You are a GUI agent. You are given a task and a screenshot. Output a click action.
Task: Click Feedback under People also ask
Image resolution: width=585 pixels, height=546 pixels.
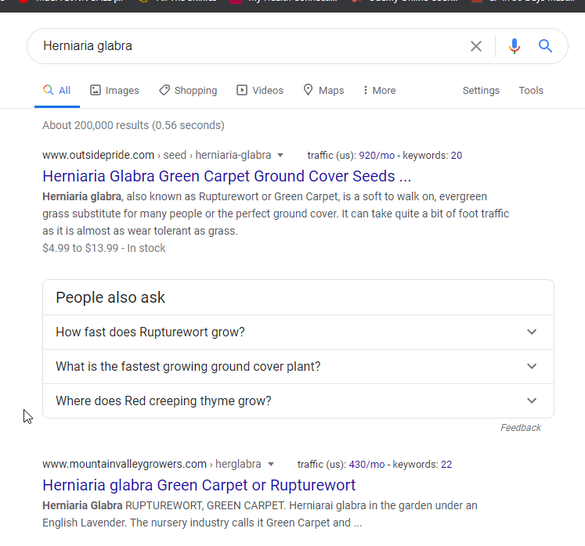(x=521, y=428)
